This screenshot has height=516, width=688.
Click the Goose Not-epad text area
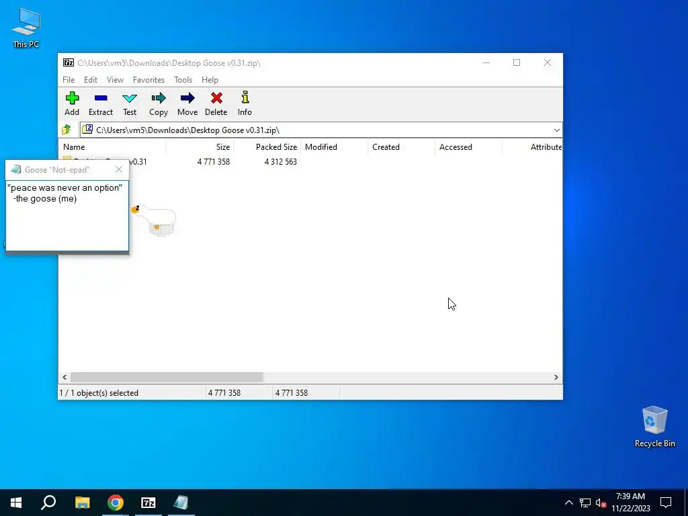(67, 216)
